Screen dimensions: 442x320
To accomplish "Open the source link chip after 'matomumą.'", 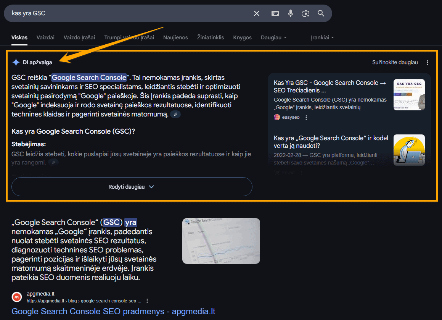I will 175,114.
